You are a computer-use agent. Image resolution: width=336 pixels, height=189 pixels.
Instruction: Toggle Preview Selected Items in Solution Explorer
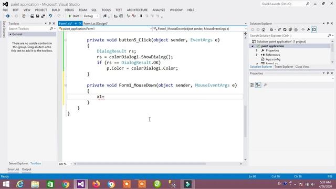(314, 29)
